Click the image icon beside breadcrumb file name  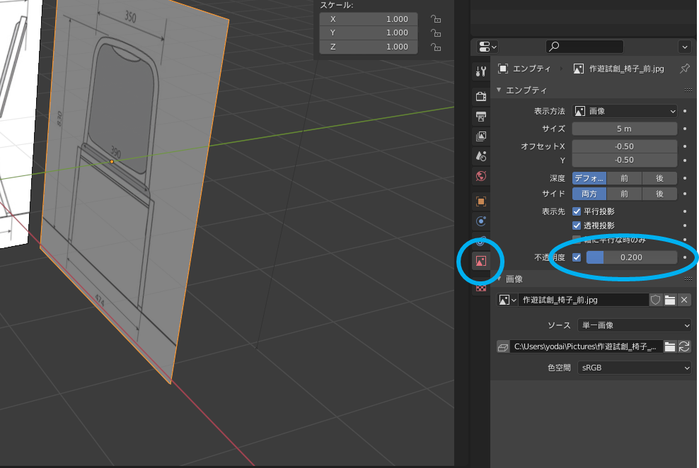click(x=578, y=69)
